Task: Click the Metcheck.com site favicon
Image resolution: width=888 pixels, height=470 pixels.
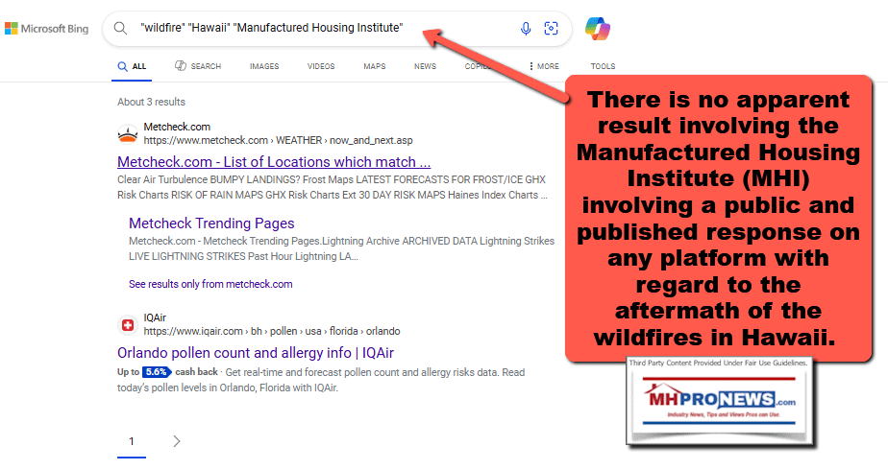Action: [128, 134]
